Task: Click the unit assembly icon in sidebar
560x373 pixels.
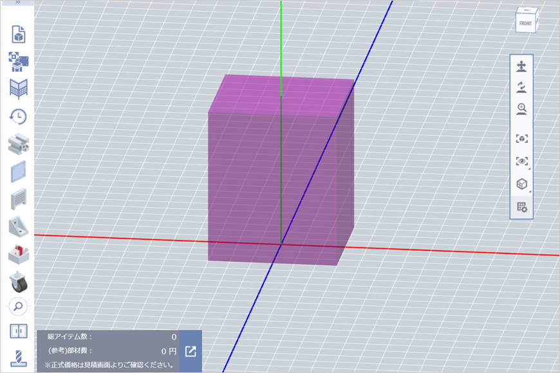Action: tap(19, 61)
